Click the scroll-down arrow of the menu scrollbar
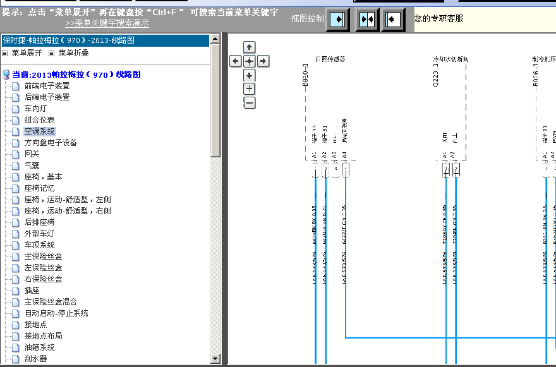Viewport: 556px width, 367px height. click(x=215, y=359)
